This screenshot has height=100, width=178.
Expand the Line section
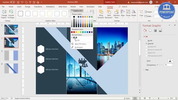pos(144,70)
